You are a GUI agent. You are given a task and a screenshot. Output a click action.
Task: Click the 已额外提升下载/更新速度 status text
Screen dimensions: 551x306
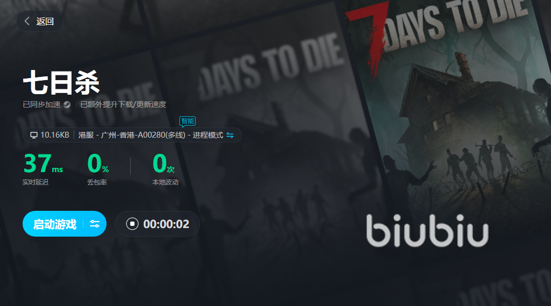pyautogui.click(x=123, y=105)
